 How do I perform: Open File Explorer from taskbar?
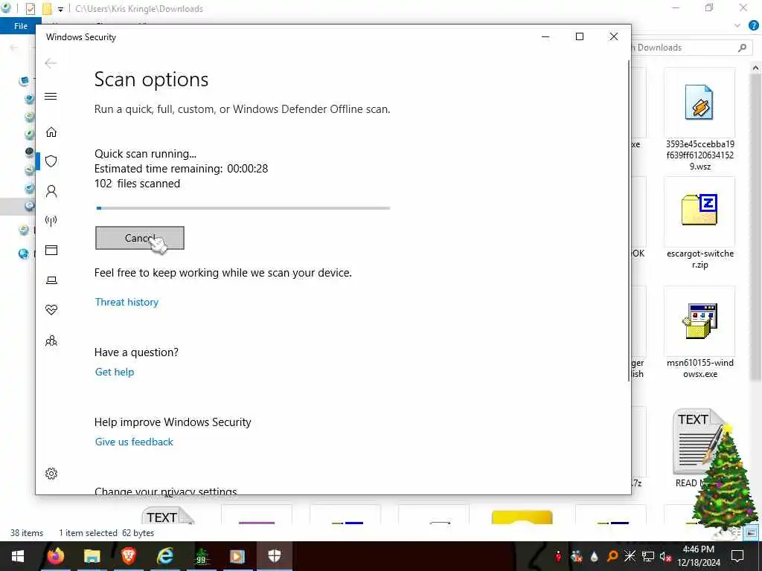[x=92, y=556]
